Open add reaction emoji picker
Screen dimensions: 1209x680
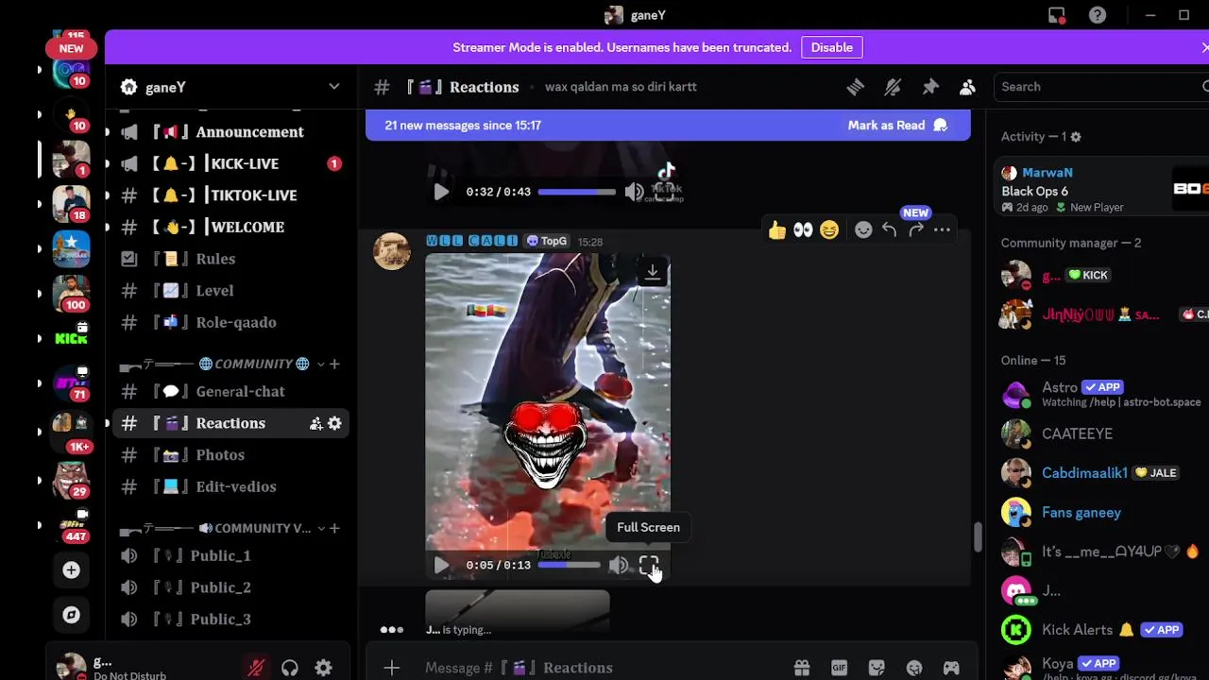863,230
